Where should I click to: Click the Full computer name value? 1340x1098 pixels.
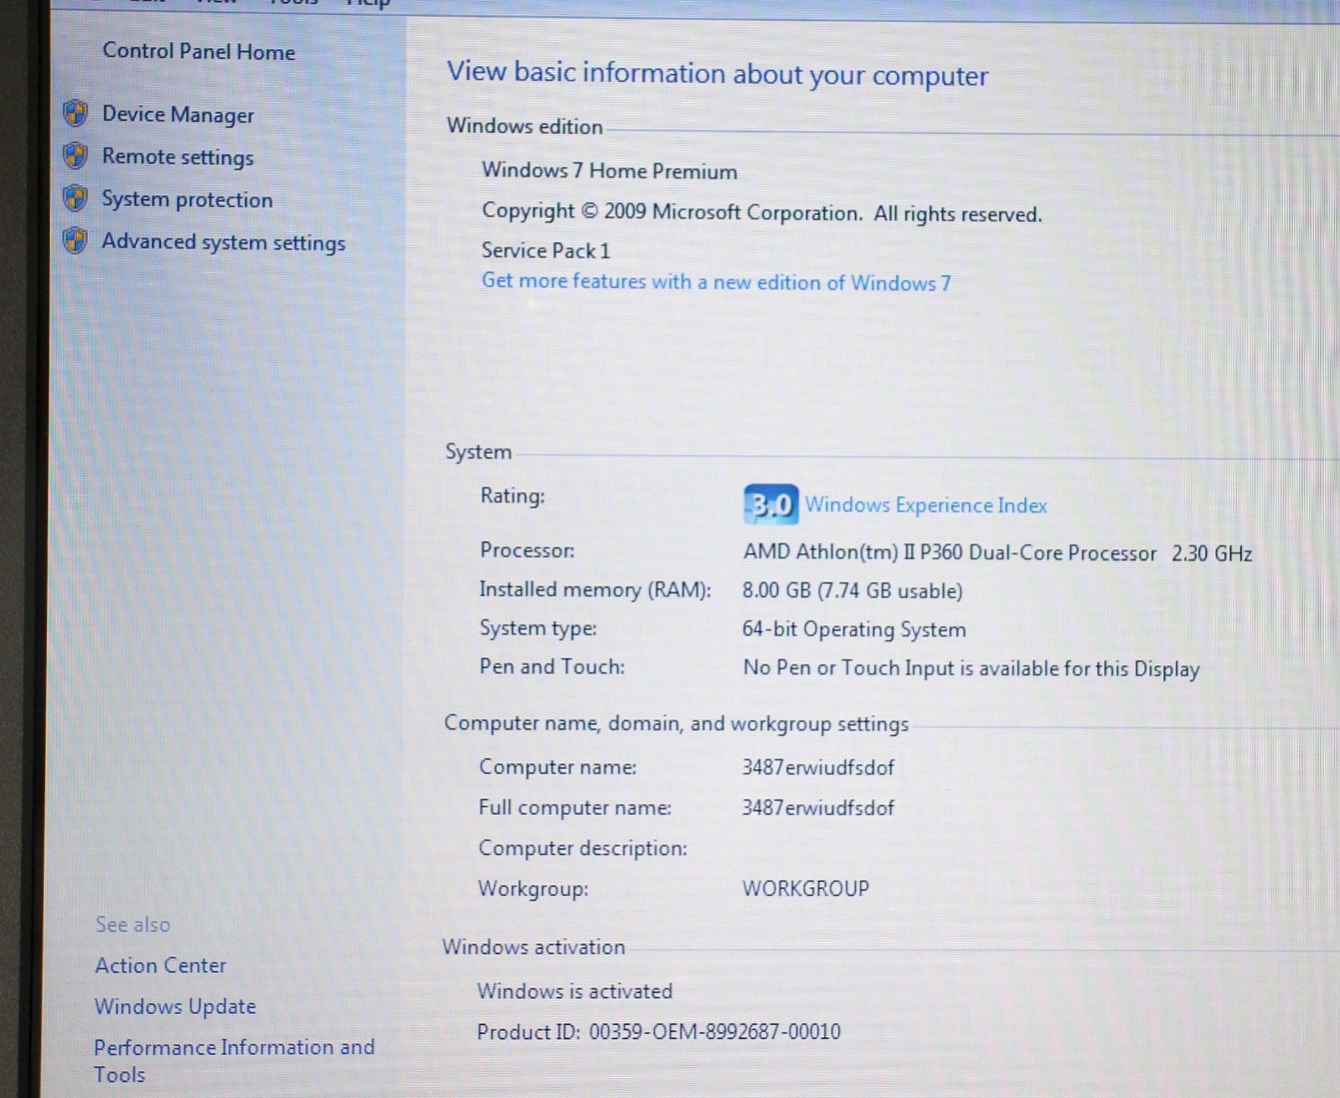pos(817,807)
